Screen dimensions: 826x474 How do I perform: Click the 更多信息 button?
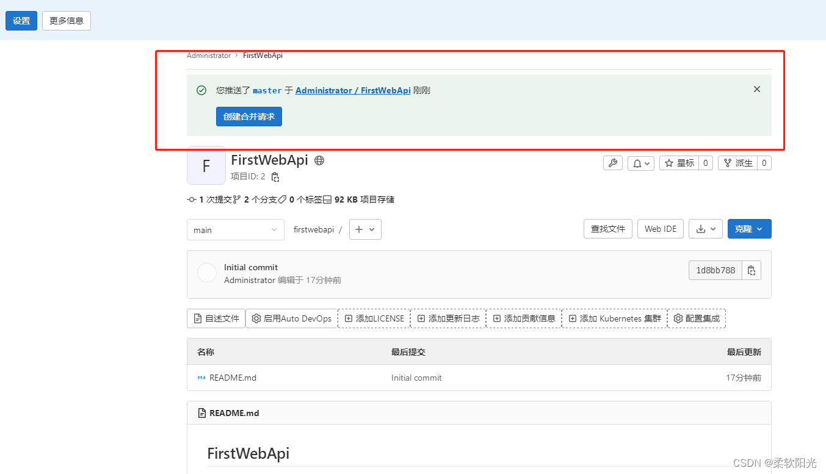(67, 20)
